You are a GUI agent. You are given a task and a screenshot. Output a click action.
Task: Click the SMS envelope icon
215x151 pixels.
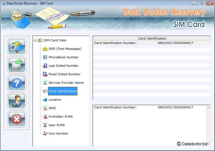coord(45,49)
